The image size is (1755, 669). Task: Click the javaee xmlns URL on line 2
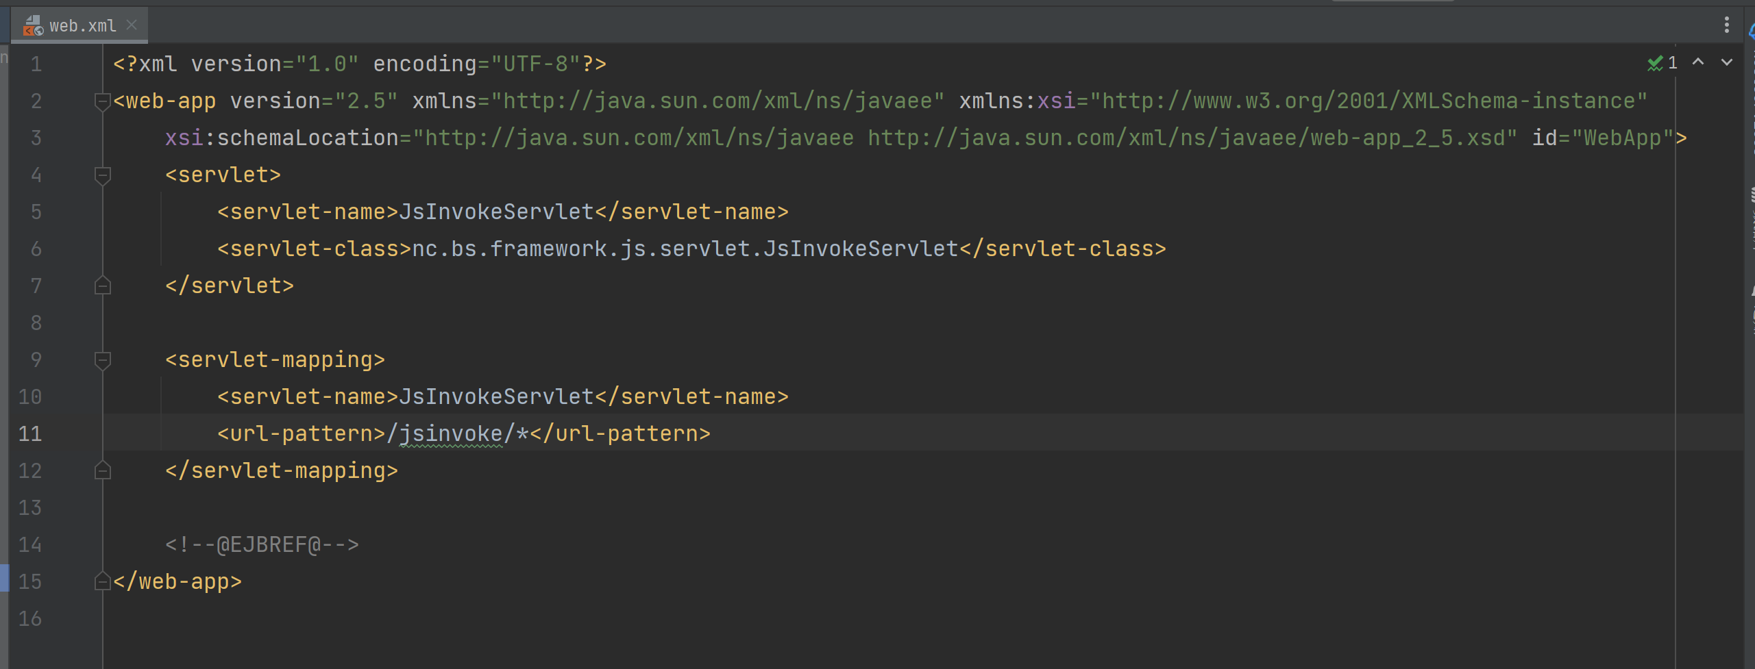click(x=717, y=101)
